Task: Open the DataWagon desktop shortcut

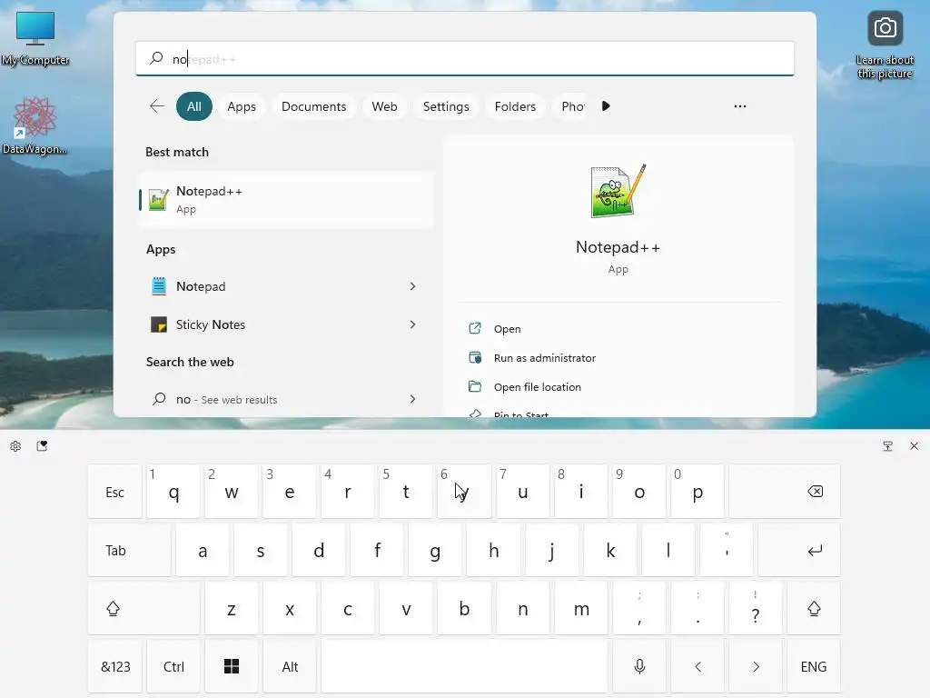Action: point(35,125)
